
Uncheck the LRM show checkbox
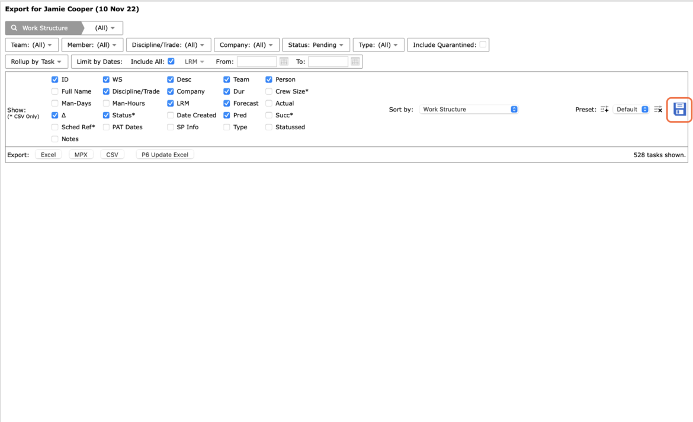(x=170, y=104)
